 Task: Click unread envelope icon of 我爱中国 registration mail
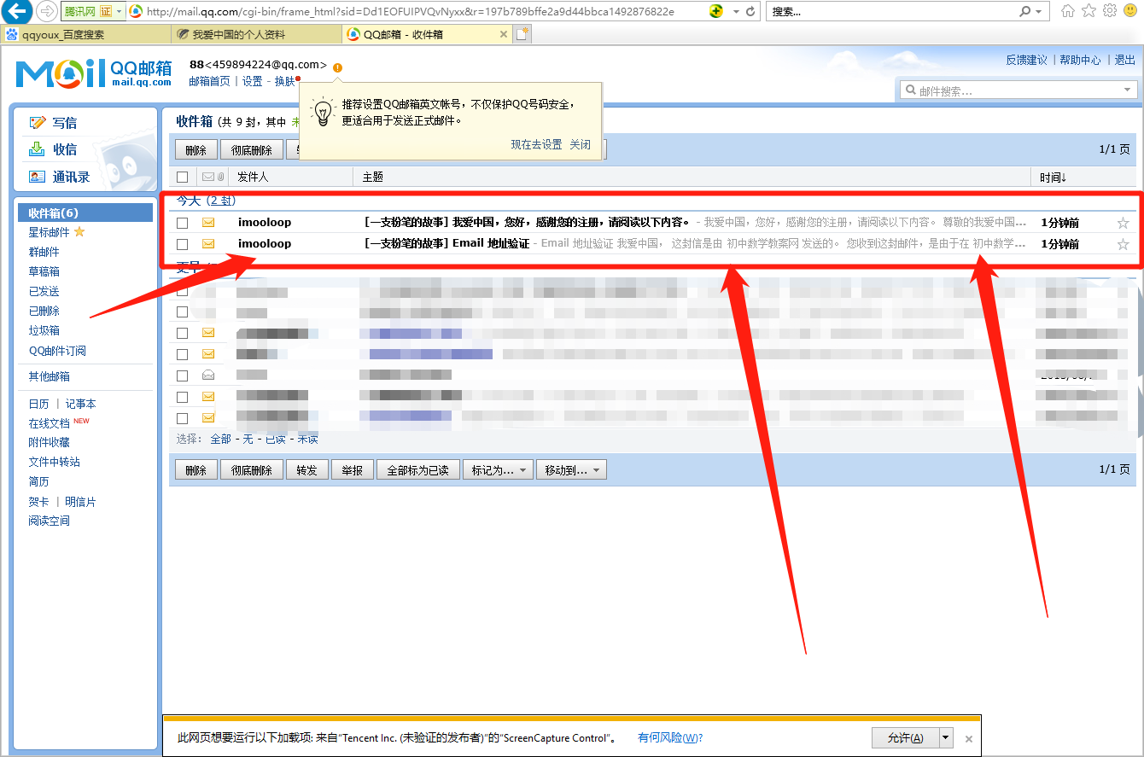[x=208, y=223]
